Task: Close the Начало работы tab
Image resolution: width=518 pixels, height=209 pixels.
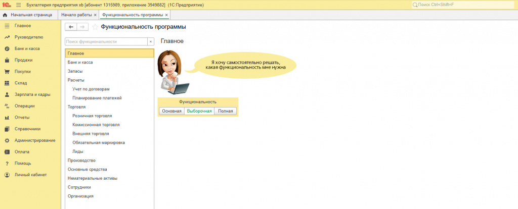Action: (95, 15)
